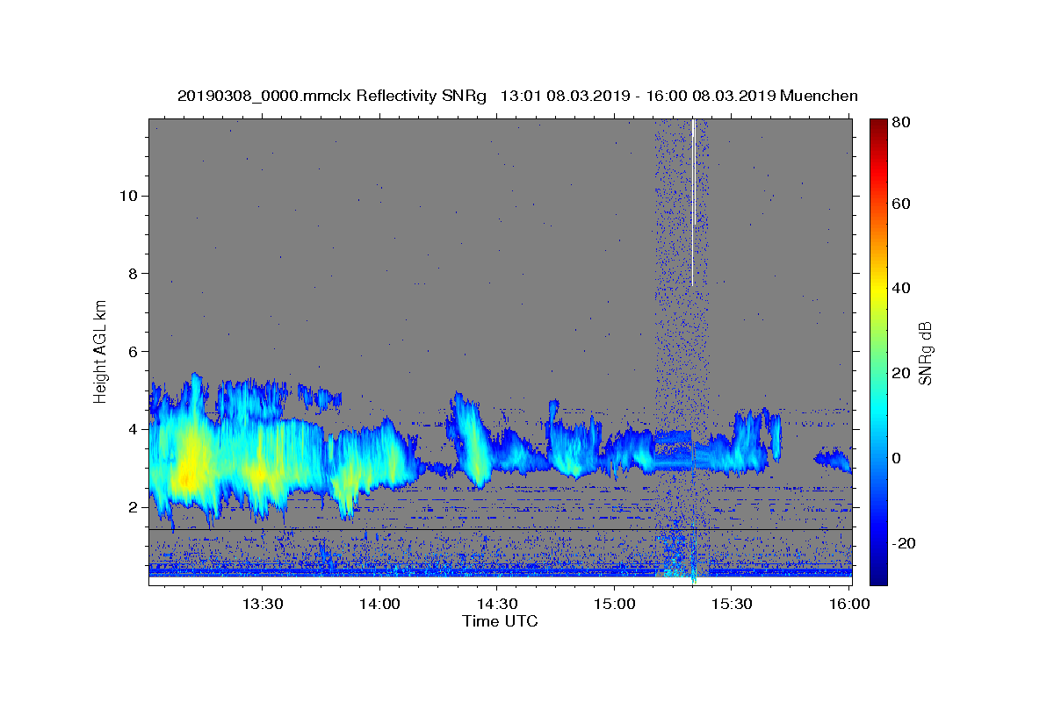Click the 15:00 time tick label
Screen dimensions: 1054x702
click(614, 604)
